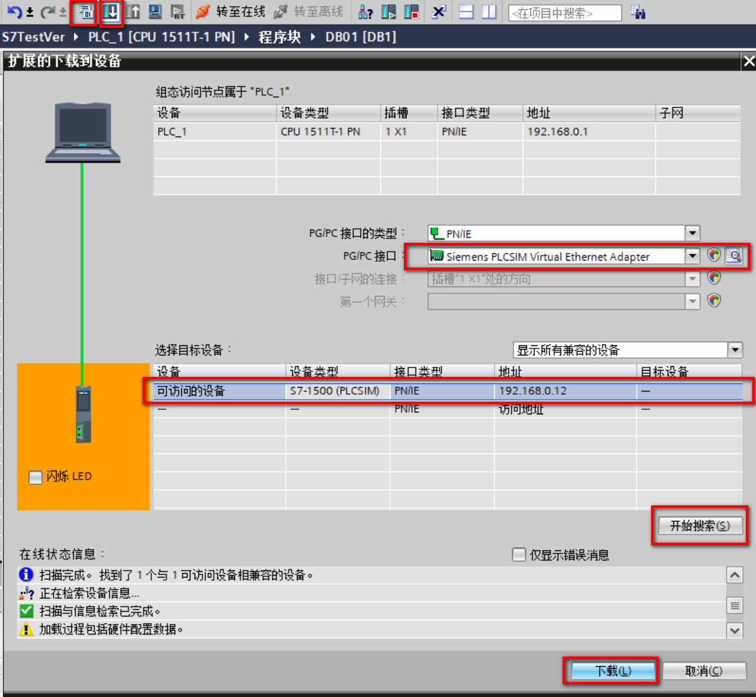Click the split editor vertically icon
Image resolution: width=756 pixels, height=697 pixels.
tap(489, 12)
